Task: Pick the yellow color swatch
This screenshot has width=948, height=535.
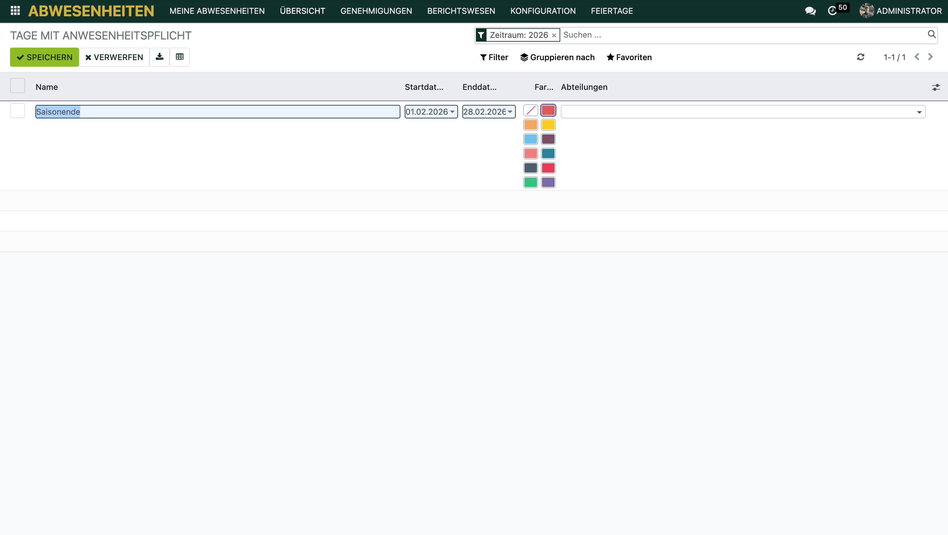Action: (548, 125)
